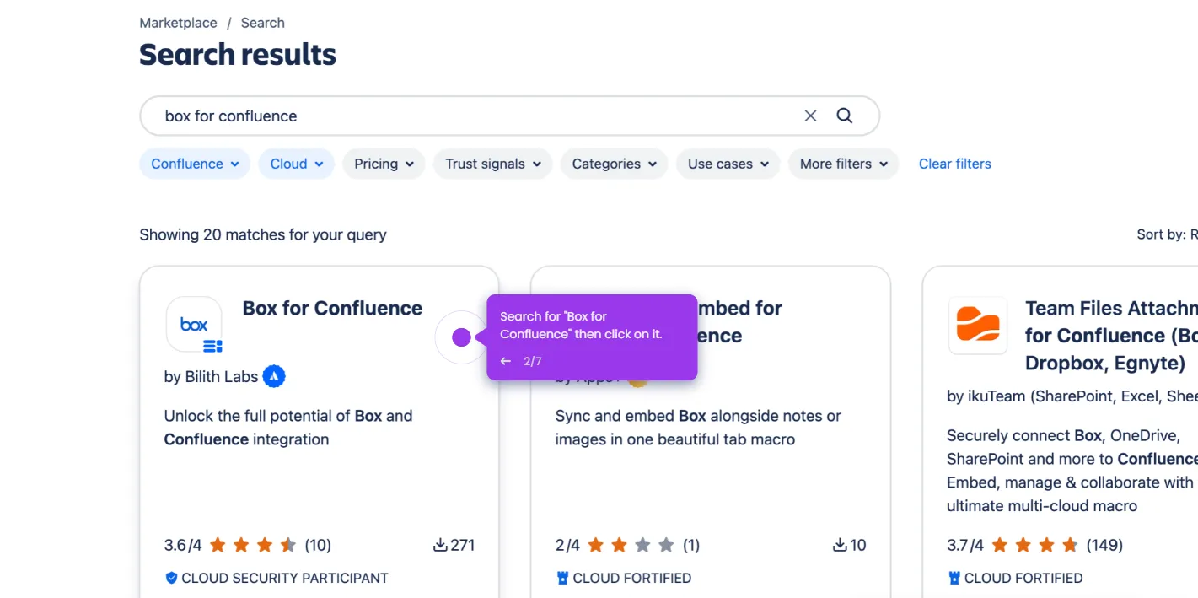The width and height of the screenshot is (1198, 598).
Task: Open Team Files Attachments for Confluence title
Action: click(1111, 336)
